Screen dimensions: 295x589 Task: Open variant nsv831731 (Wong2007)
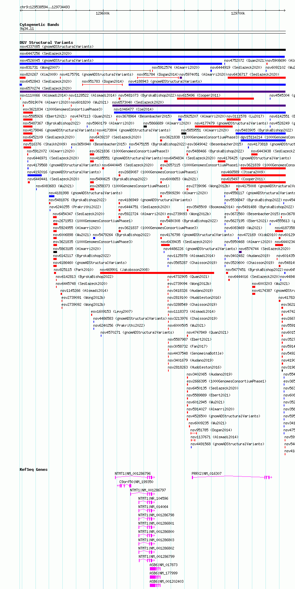coord(40,67)
